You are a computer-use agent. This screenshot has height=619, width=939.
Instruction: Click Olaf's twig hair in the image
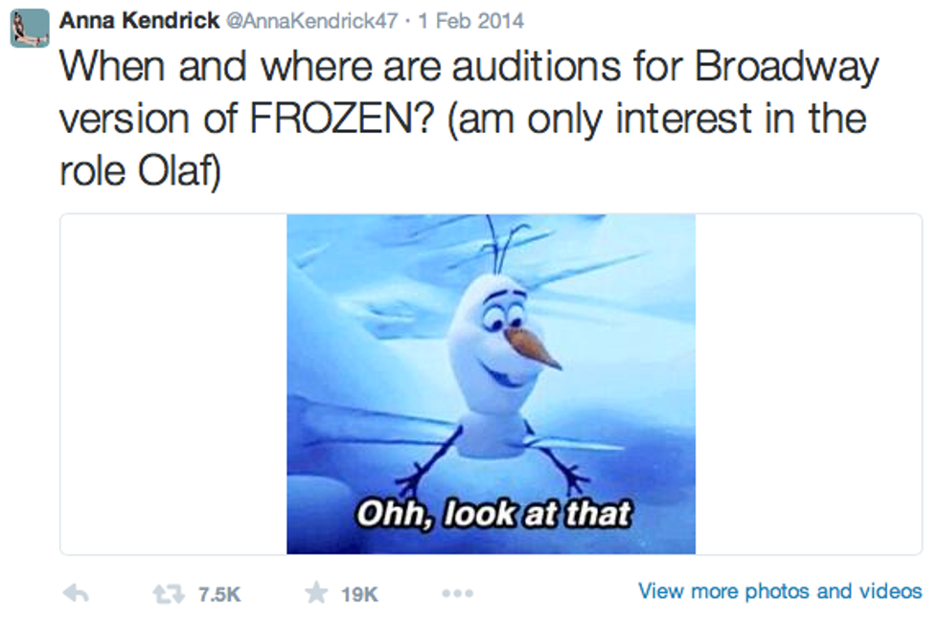pyautogui.click(x=504, y=244)
